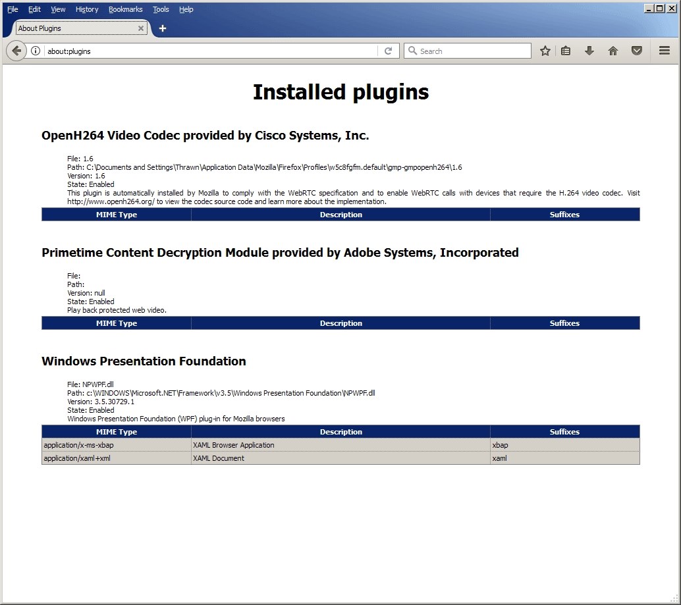Close the Firefox window

pyautogui.click(x=670, y=9)
